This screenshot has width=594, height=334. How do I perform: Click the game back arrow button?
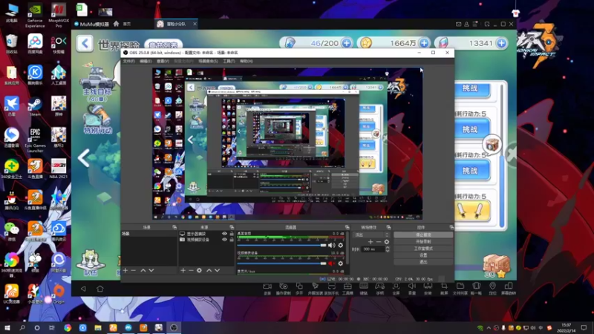[85, 43]
